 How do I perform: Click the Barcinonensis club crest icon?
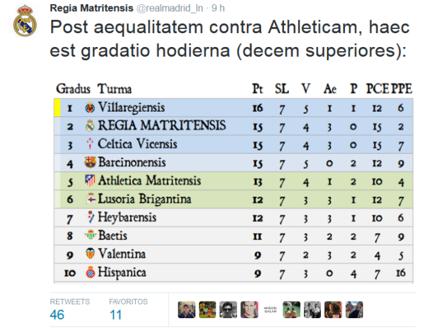pyautogui.click(x=90, y=163)
